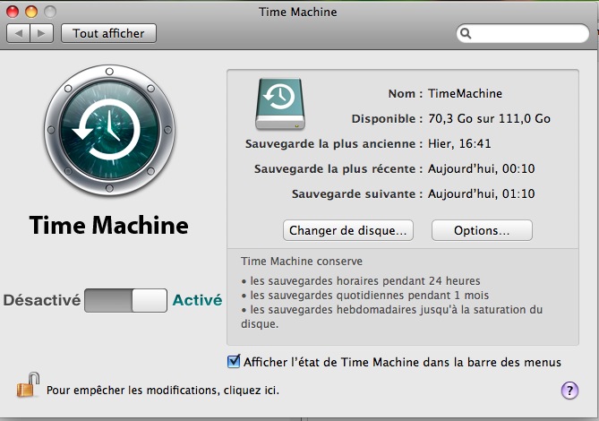Focus the search input field
599x421 pixels.
pos(528,34)
